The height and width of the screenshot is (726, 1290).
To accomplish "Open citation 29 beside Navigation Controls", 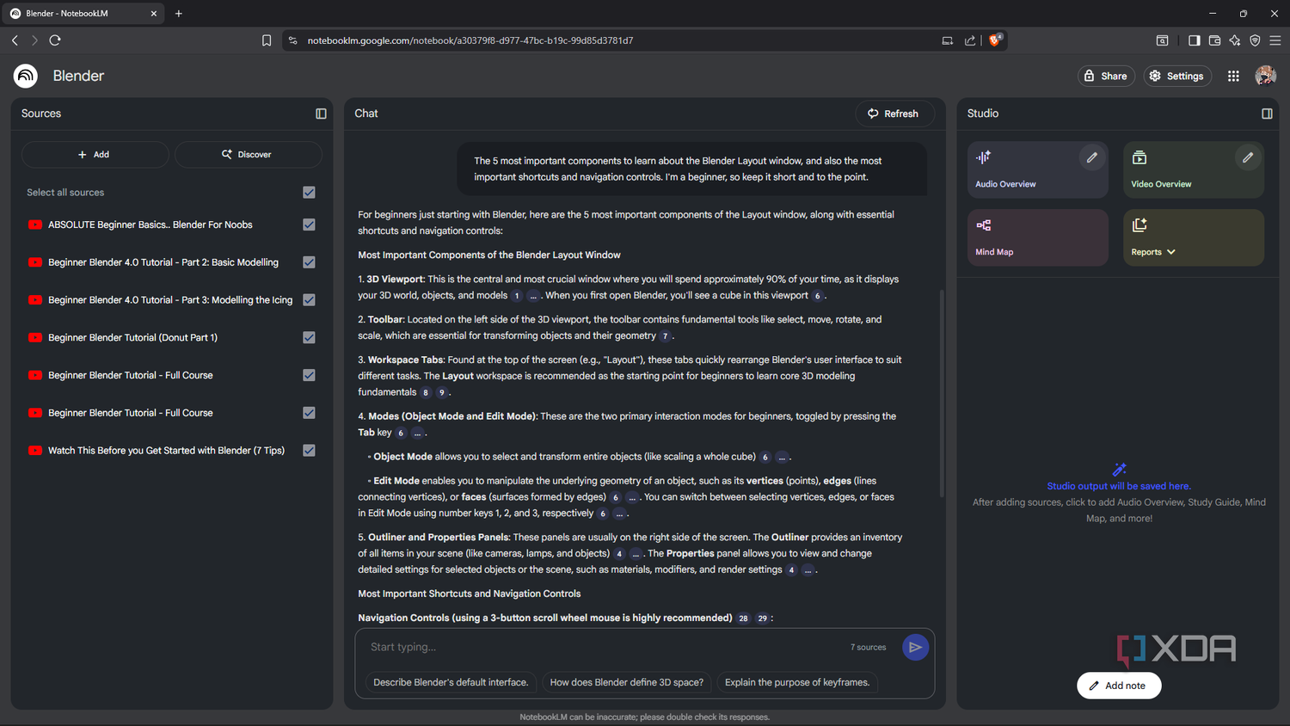I will coord(762,618).
